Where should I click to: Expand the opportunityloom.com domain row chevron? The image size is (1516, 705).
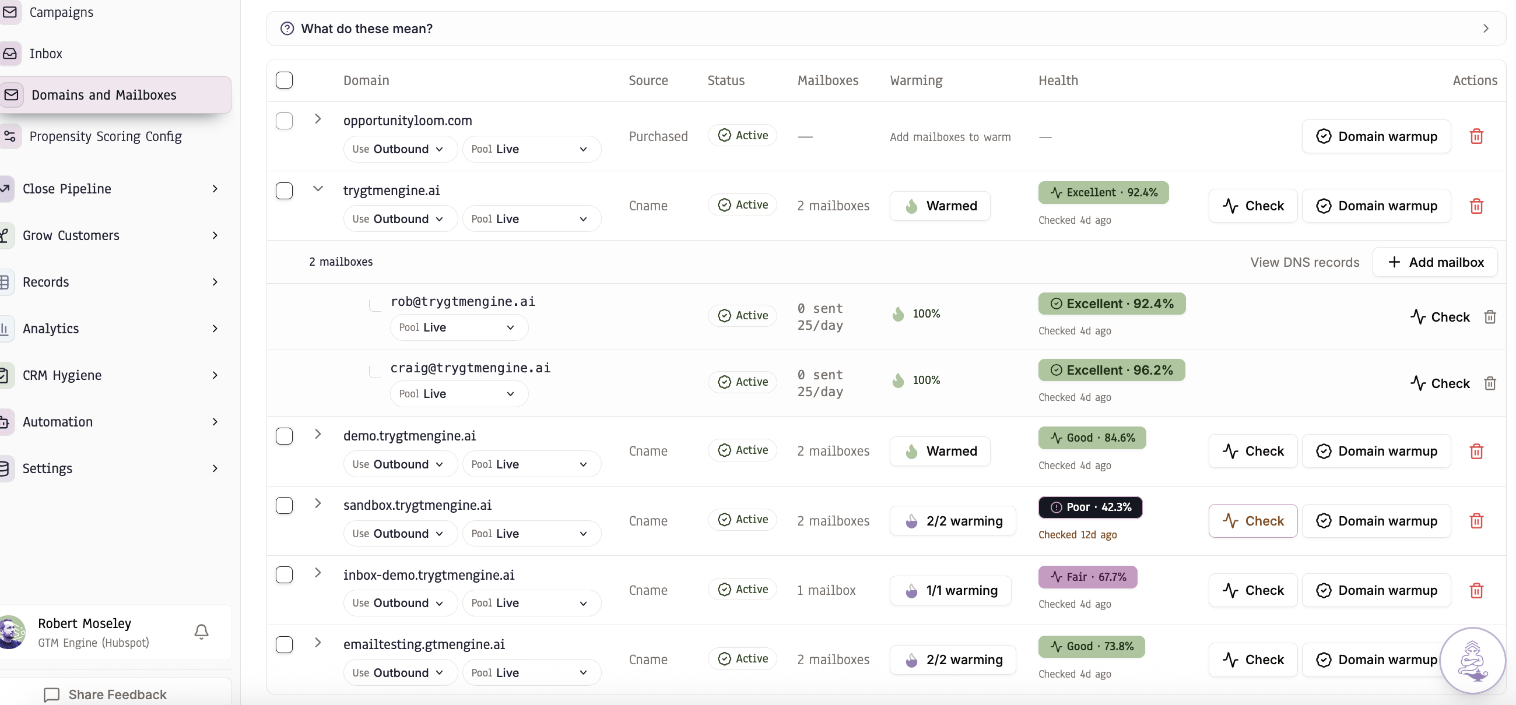tap(317, 119)
